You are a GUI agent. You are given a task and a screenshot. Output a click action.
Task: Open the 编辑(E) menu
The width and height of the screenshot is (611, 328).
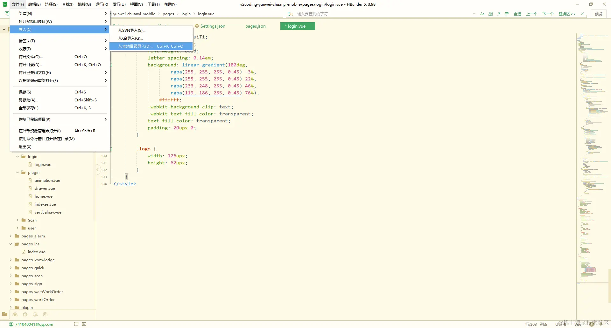pos(34,4)
